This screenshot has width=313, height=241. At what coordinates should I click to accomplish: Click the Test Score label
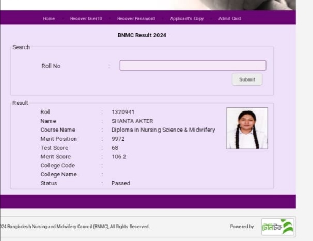coord(55,148)
